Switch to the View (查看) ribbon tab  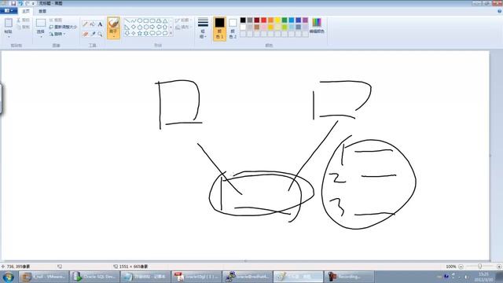pos(42,11)
